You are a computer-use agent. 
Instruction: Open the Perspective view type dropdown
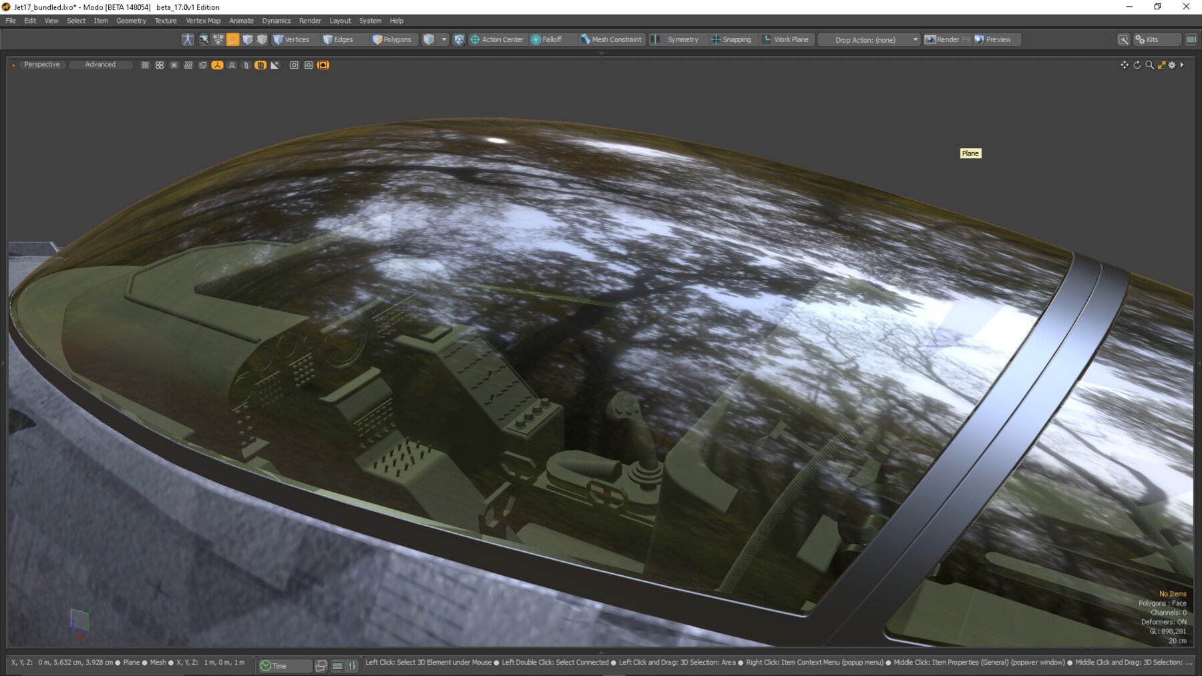pyautogui.click(x=42, y=65)
